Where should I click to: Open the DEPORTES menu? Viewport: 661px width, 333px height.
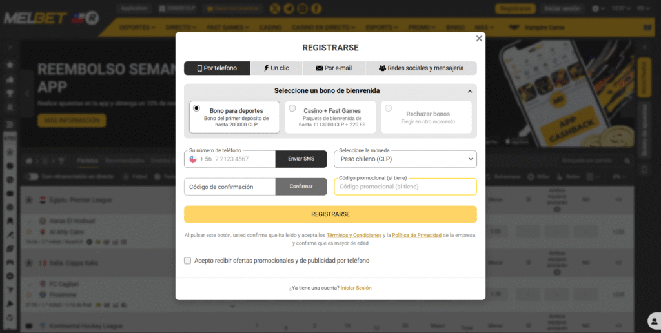137,27
